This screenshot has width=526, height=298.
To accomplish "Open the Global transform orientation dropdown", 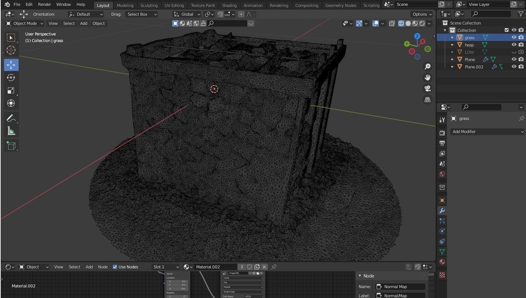I will pyautogui.click(x=187, y=14).
